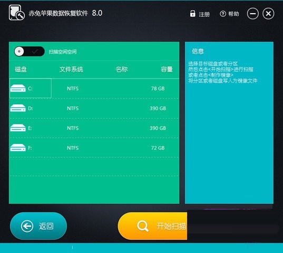Click the 78 GB capacity value
The width and height of the screenshot is (283, 253).
coord(158,89)
